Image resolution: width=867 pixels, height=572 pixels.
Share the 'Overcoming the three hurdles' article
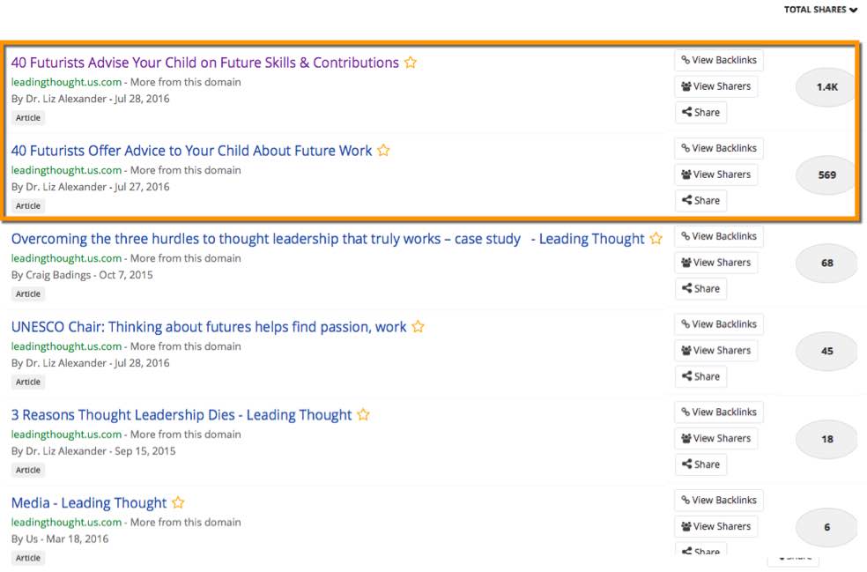(700, 288)
